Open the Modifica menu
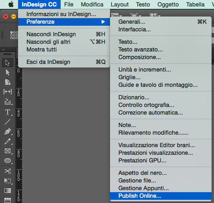The width and height of the screenshot is (214, 203). tap(92, 4)
